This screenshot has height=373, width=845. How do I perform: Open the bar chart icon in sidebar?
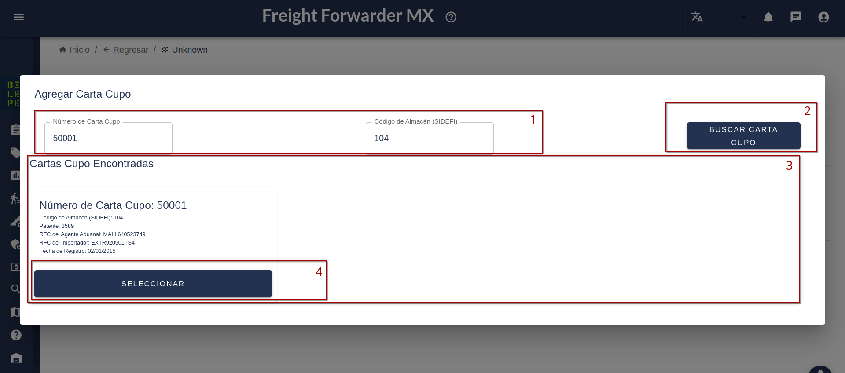point(16,176)
